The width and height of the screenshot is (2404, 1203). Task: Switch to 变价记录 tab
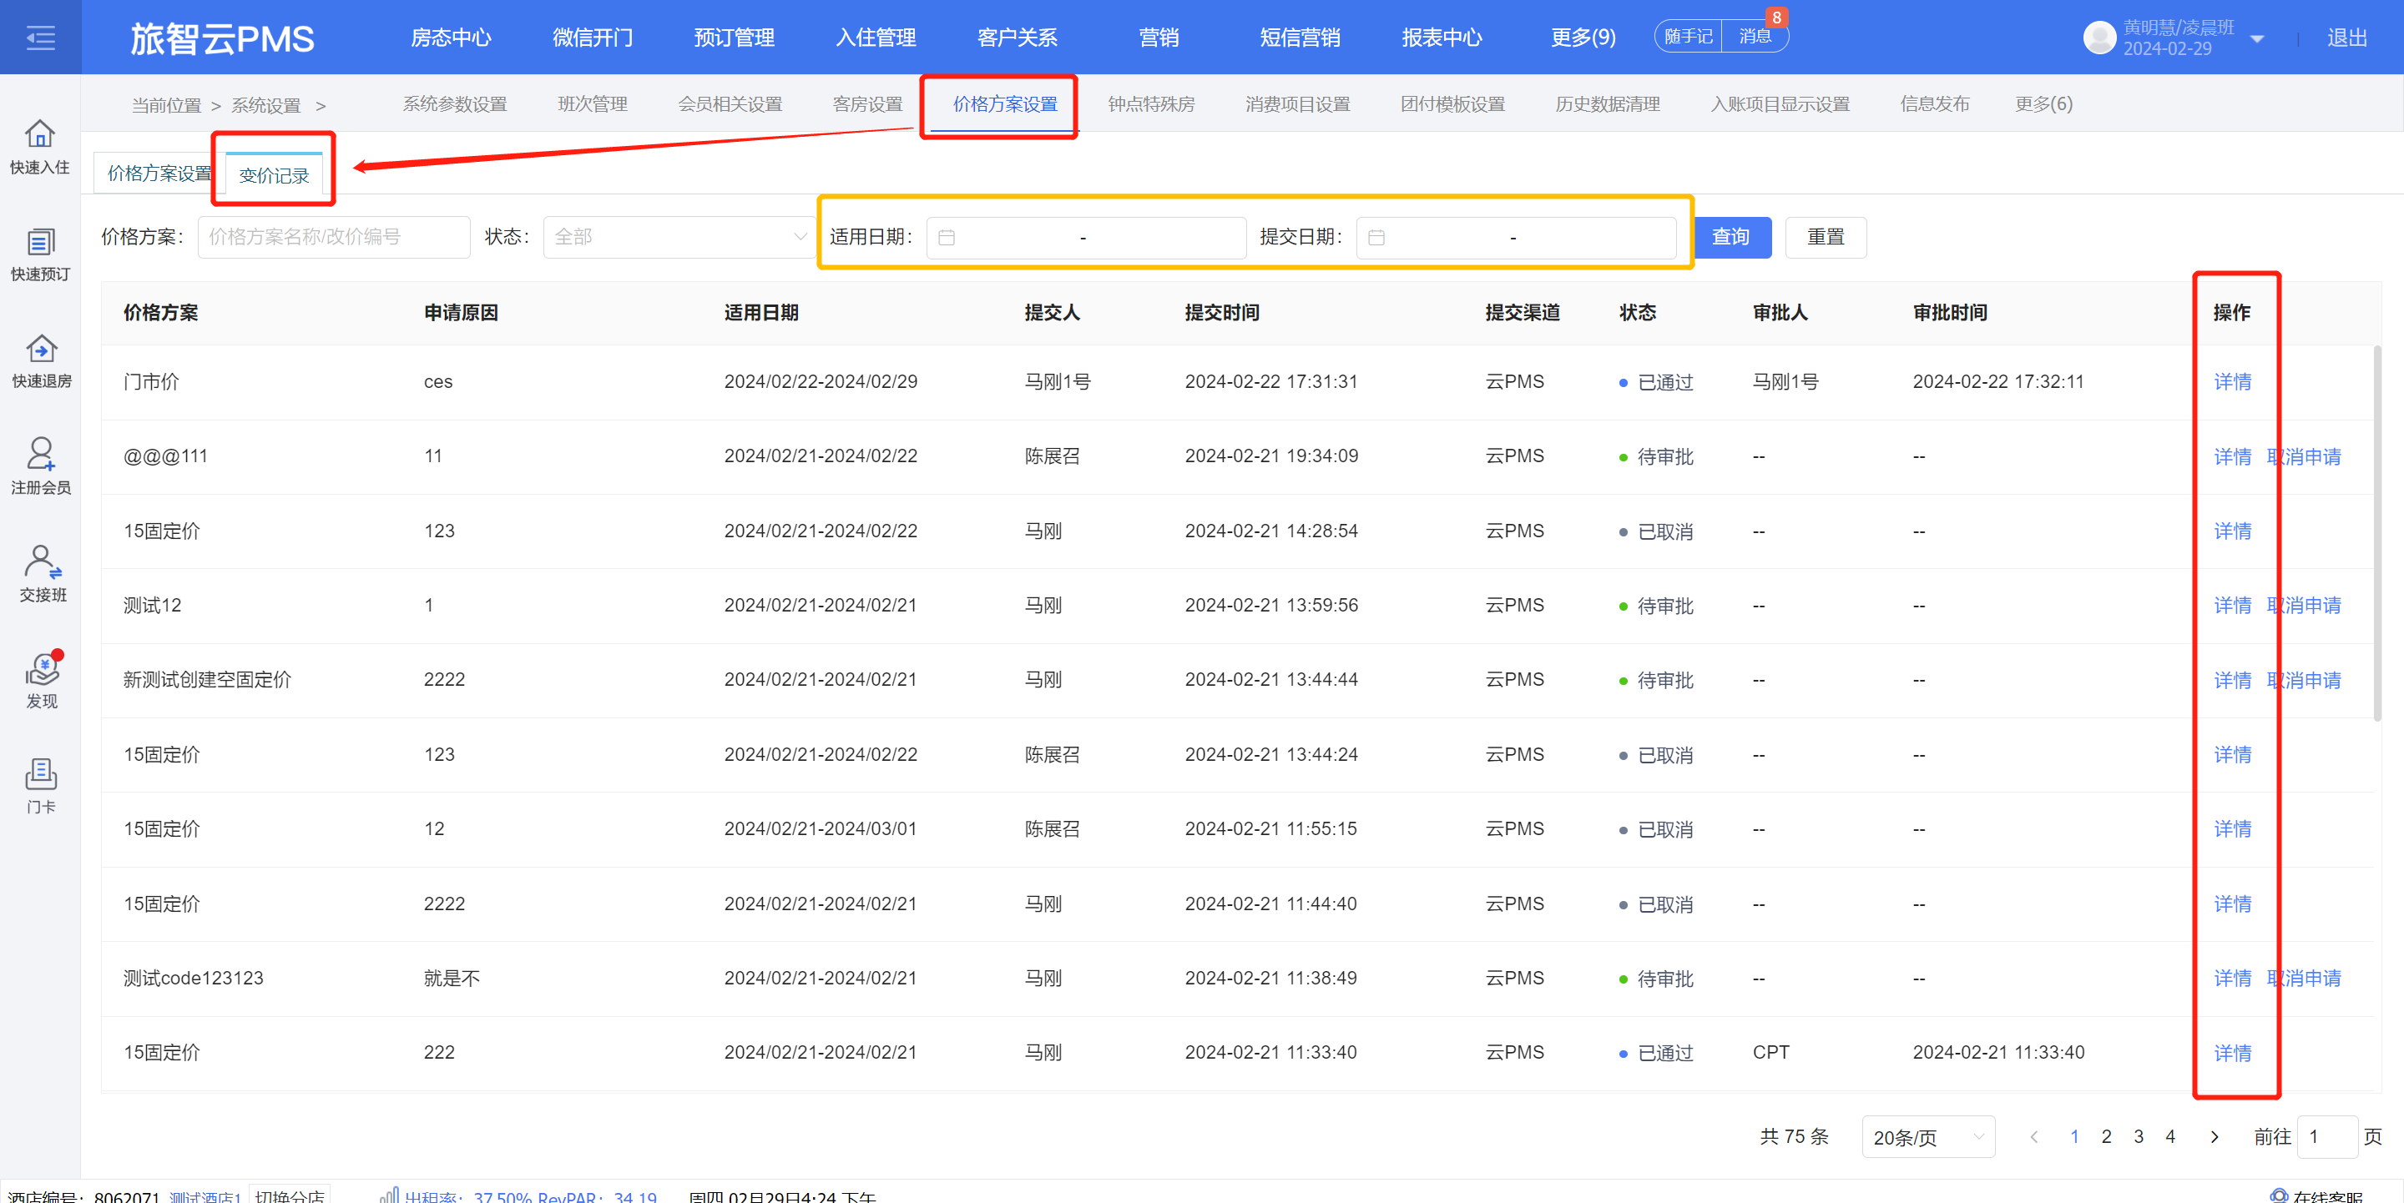pos(274,175)
